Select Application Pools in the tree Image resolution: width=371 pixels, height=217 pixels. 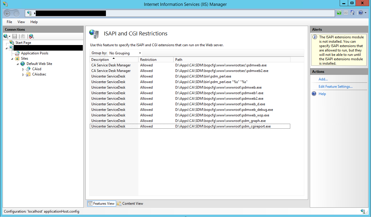click(35, 53)
